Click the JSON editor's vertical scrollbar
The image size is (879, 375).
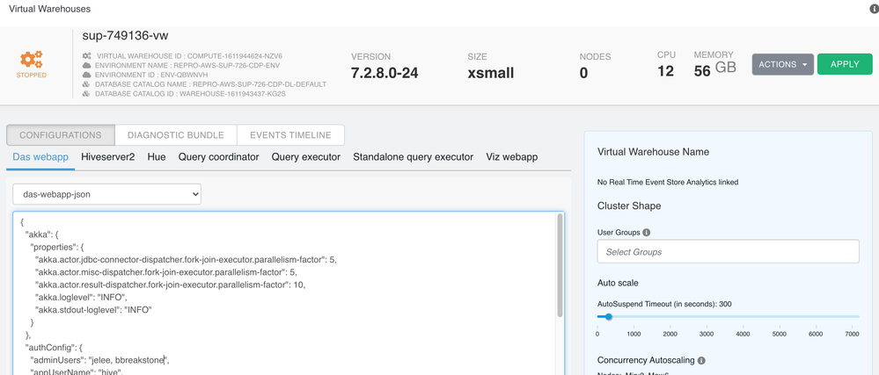(x=560, y=263)
